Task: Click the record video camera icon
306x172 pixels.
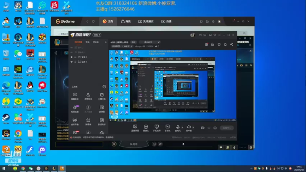Action: click(203, 128)
